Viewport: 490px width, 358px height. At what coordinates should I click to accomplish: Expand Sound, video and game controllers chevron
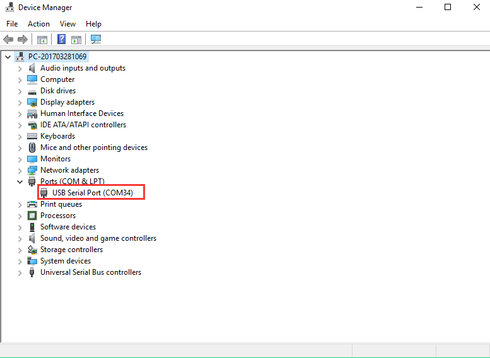click(20, 239)
